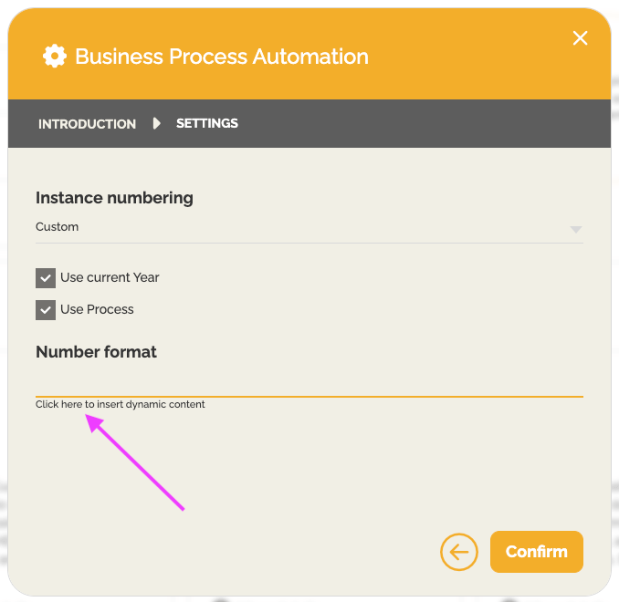The width and height of the screenshot is (619, 602).
Task: Focus the Number format input field
Action: pyautogui.click(x=309, y=384)
